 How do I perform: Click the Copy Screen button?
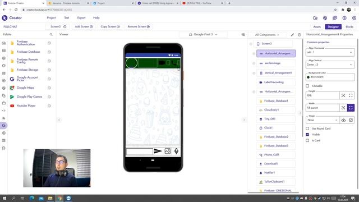[110, 26]
